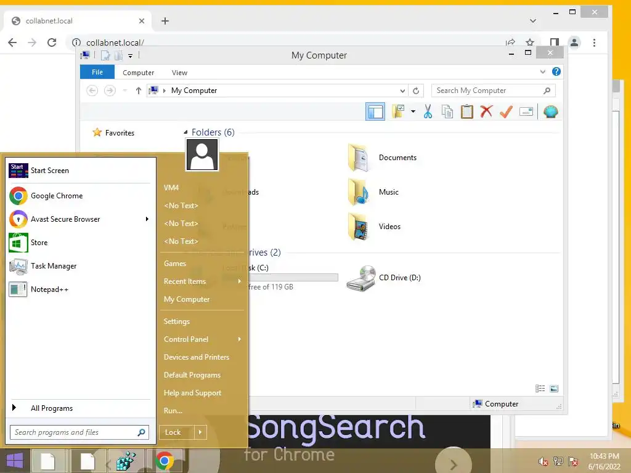Refresh the My Computer view
Viewport: 631px width, 473px height.
click(416, 91)
